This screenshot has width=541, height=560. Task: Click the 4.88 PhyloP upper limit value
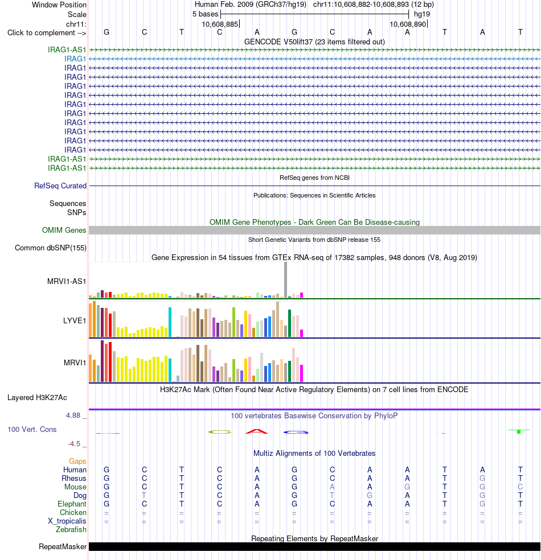(x=73, y=415)
